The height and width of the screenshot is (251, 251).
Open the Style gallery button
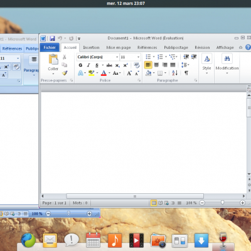[x=206, y=64]
